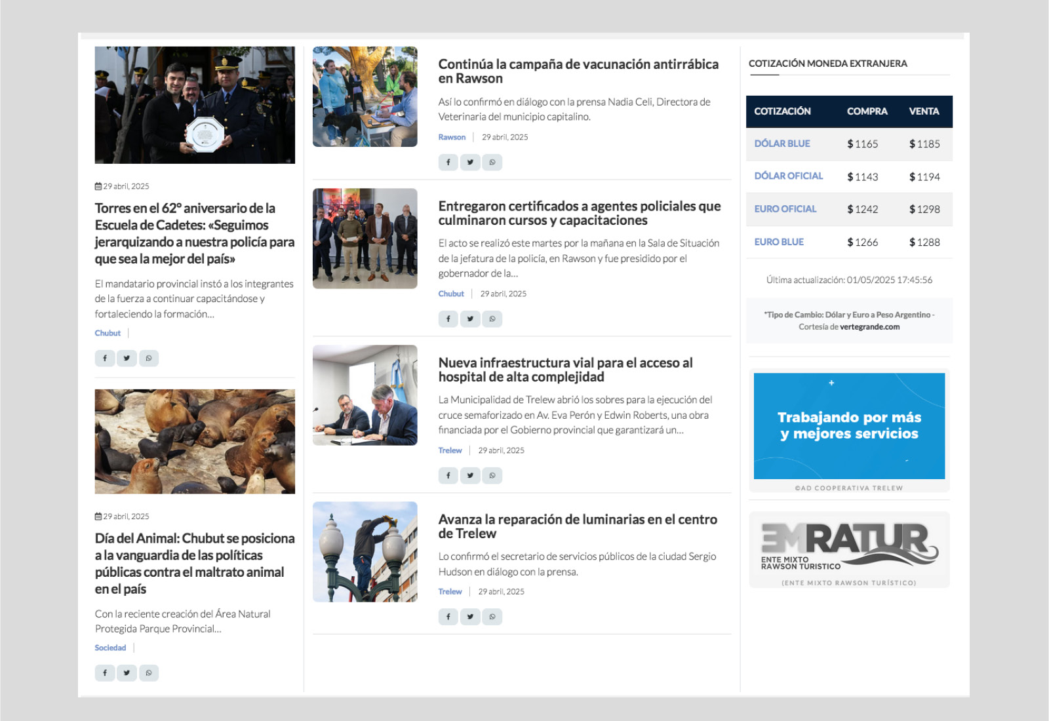Screen dimensions: 1049x721
Task: Share Día del Animal article on WhatsApp
Action: click(x=149, y=673)
